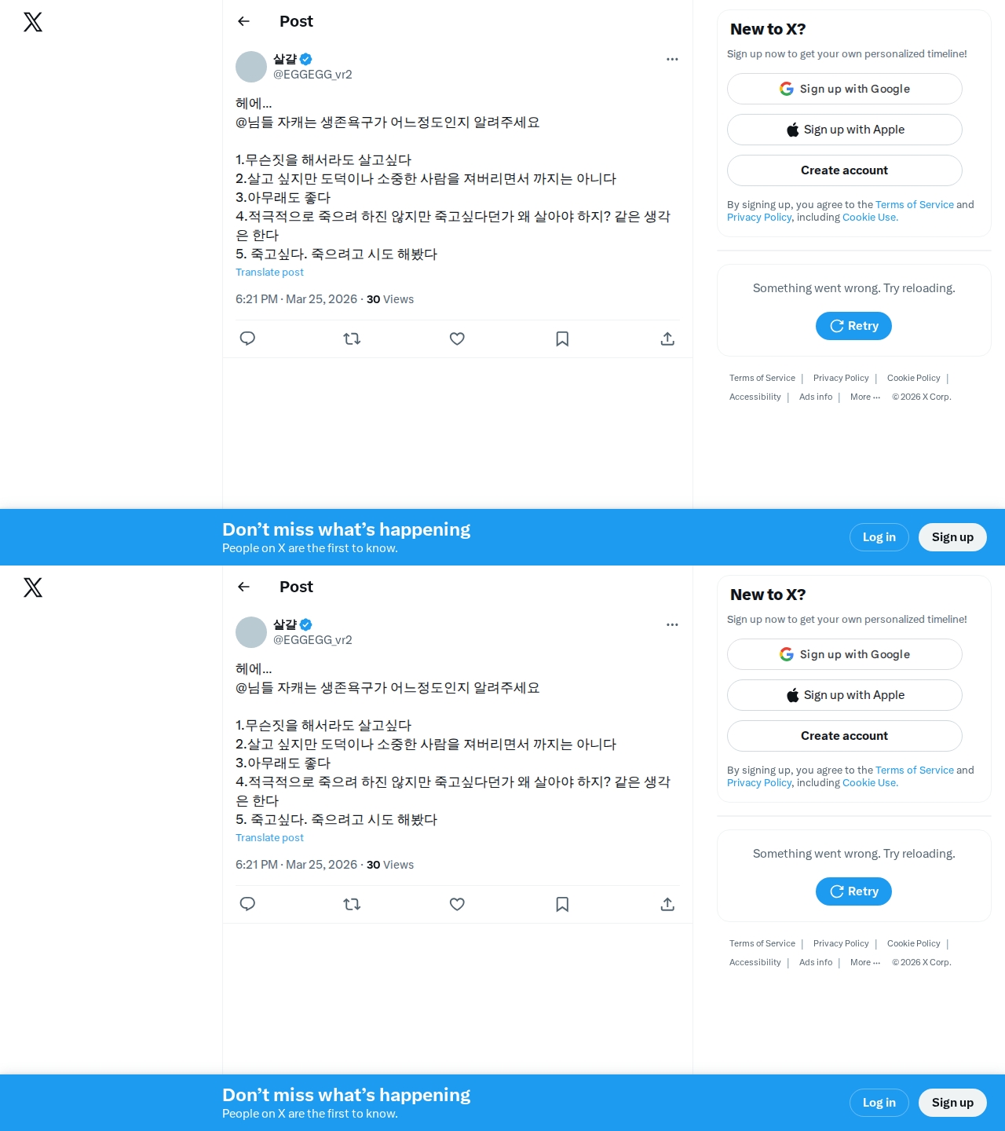Click Log in on the first blue banner
1005x1131 pixels.
(x=879, y=537)
